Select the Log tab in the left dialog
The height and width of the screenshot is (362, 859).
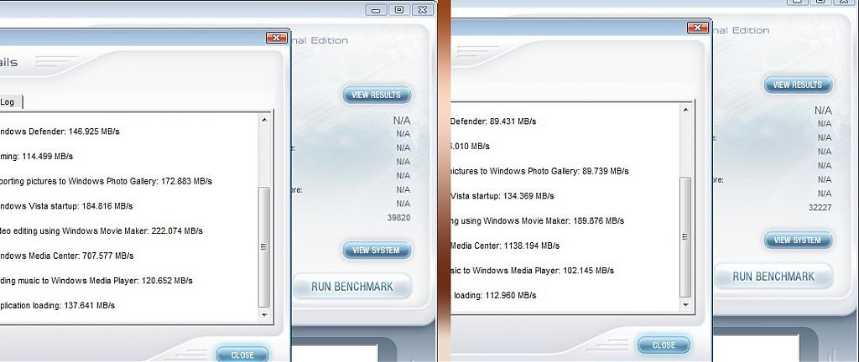click(10, 101)
